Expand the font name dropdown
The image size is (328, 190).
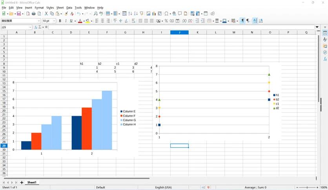(39, 21)
